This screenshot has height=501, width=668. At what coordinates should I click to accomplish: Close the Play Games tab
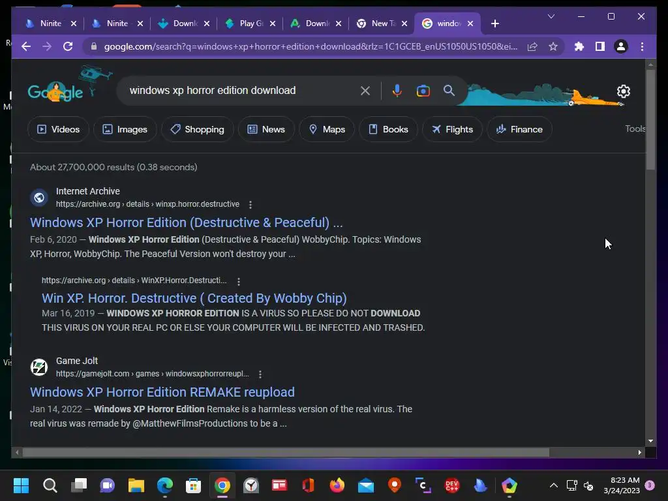[x=273, y=23]
